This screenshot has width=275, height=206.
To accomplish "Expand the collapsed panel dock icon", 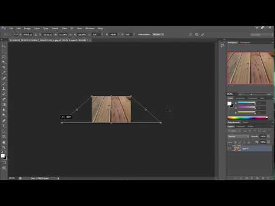I will tap(222, 46).
